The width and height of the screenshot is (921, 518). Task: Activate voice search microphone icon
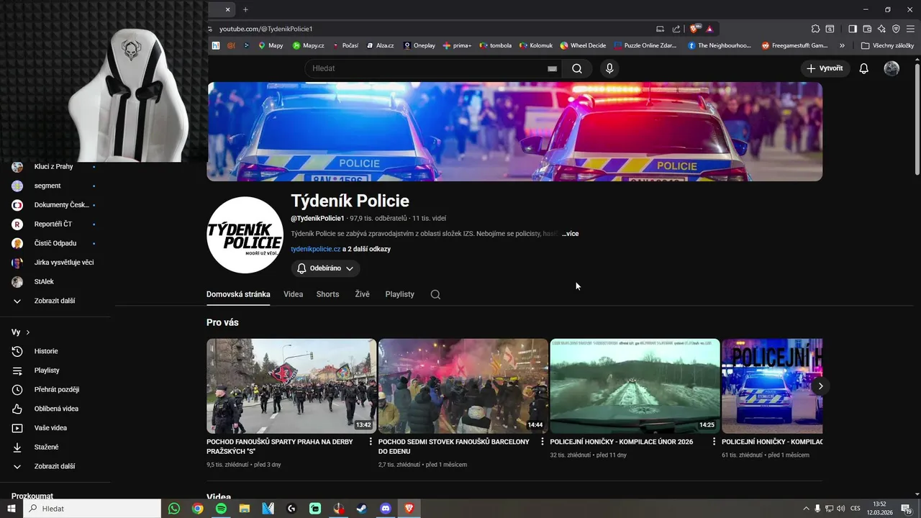click(x=609, y=68)
